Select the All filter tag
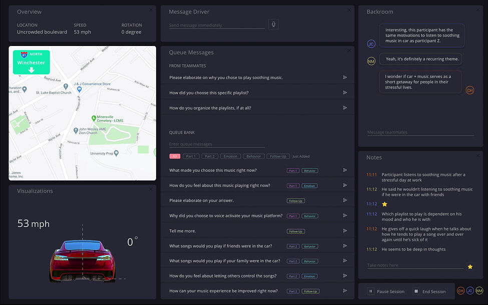Screen dimensions: 488x305 [175, 156]
